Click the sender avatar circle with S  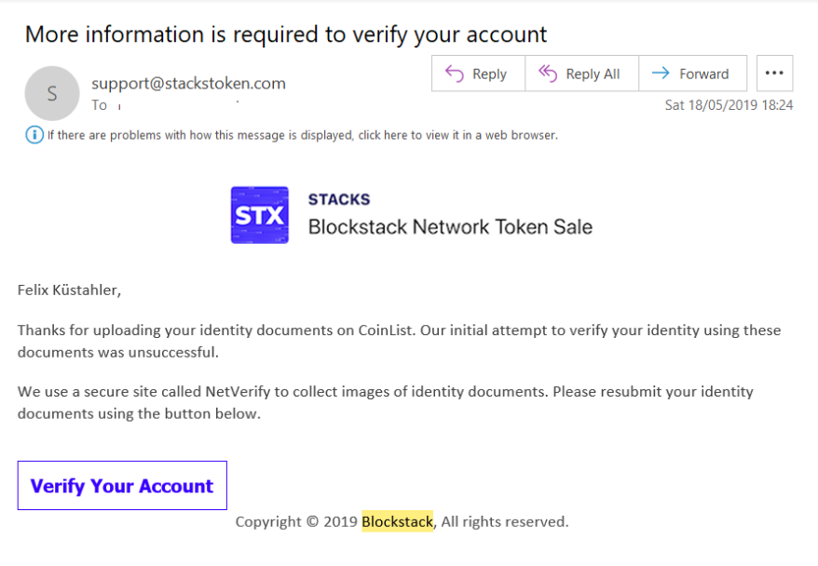(52, 93)
